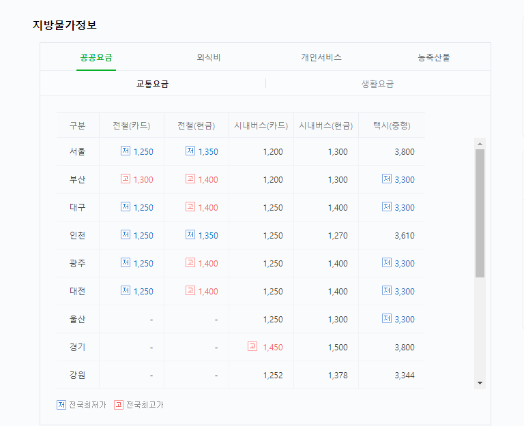524x426 pixels.
Task: Open the 농축산물 tab
Action: pos(434,57)
